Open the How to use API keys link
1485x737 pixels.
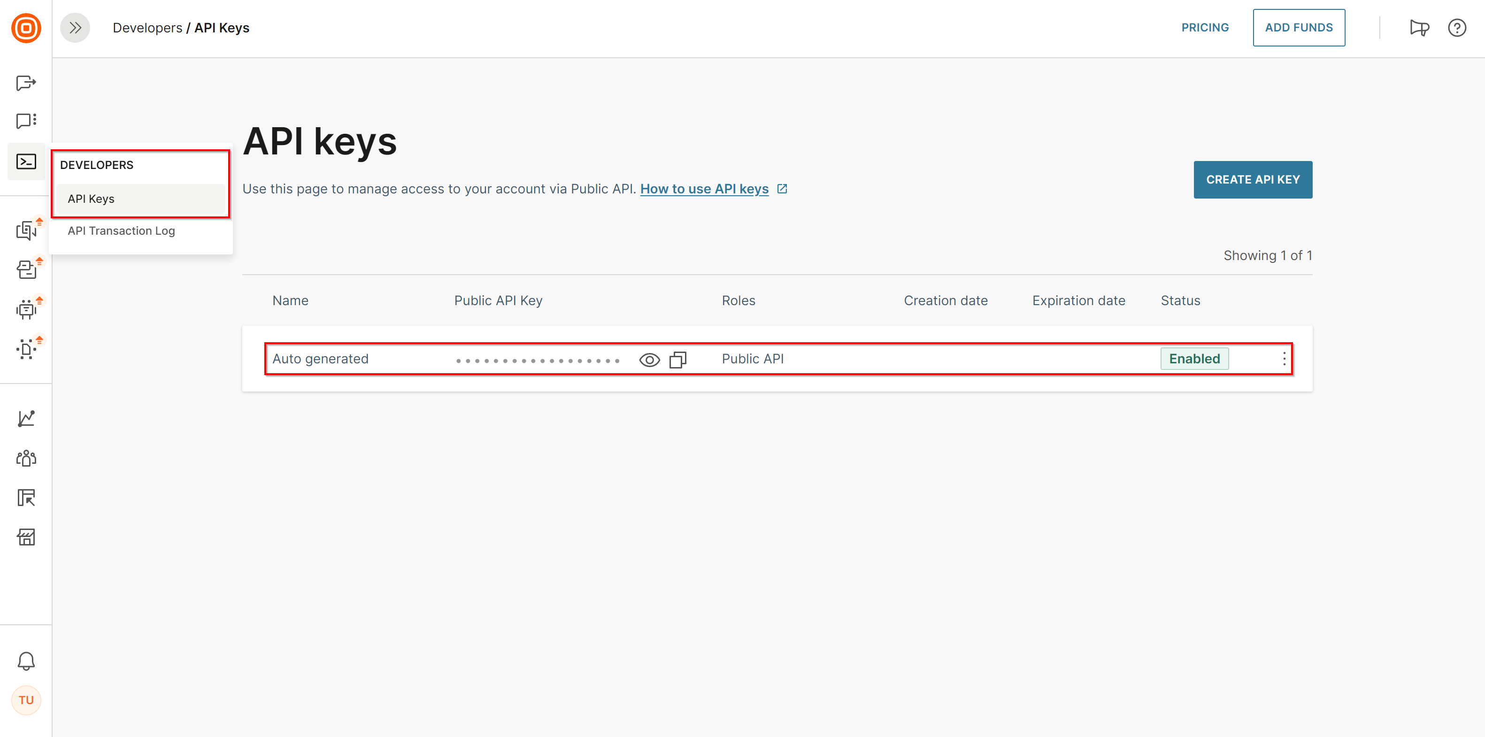pyautogui.click(x=704, y=189)
